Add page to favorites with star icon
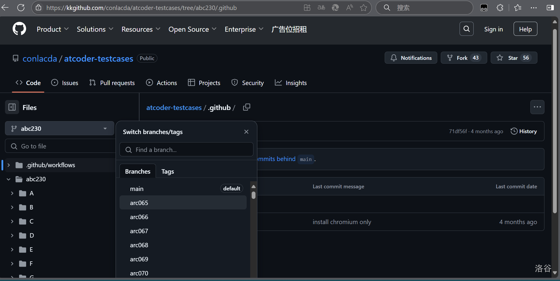 [x=364, y=8]
